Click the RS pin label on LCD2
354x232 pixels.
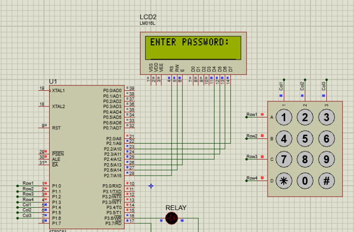point(172,69)
